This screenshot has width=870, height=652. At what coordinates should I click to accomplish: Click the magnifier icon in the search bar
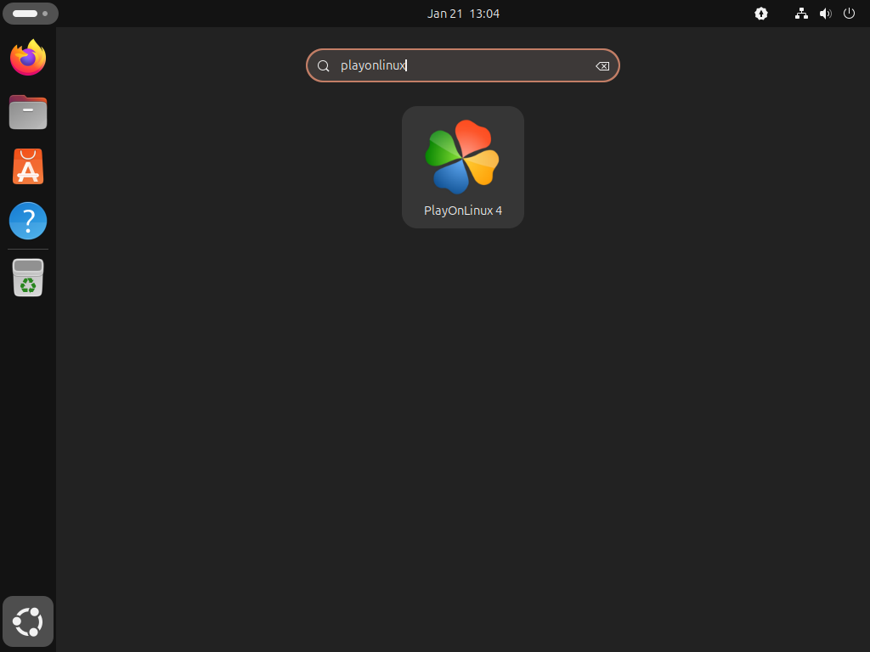[x=324, y=65]
